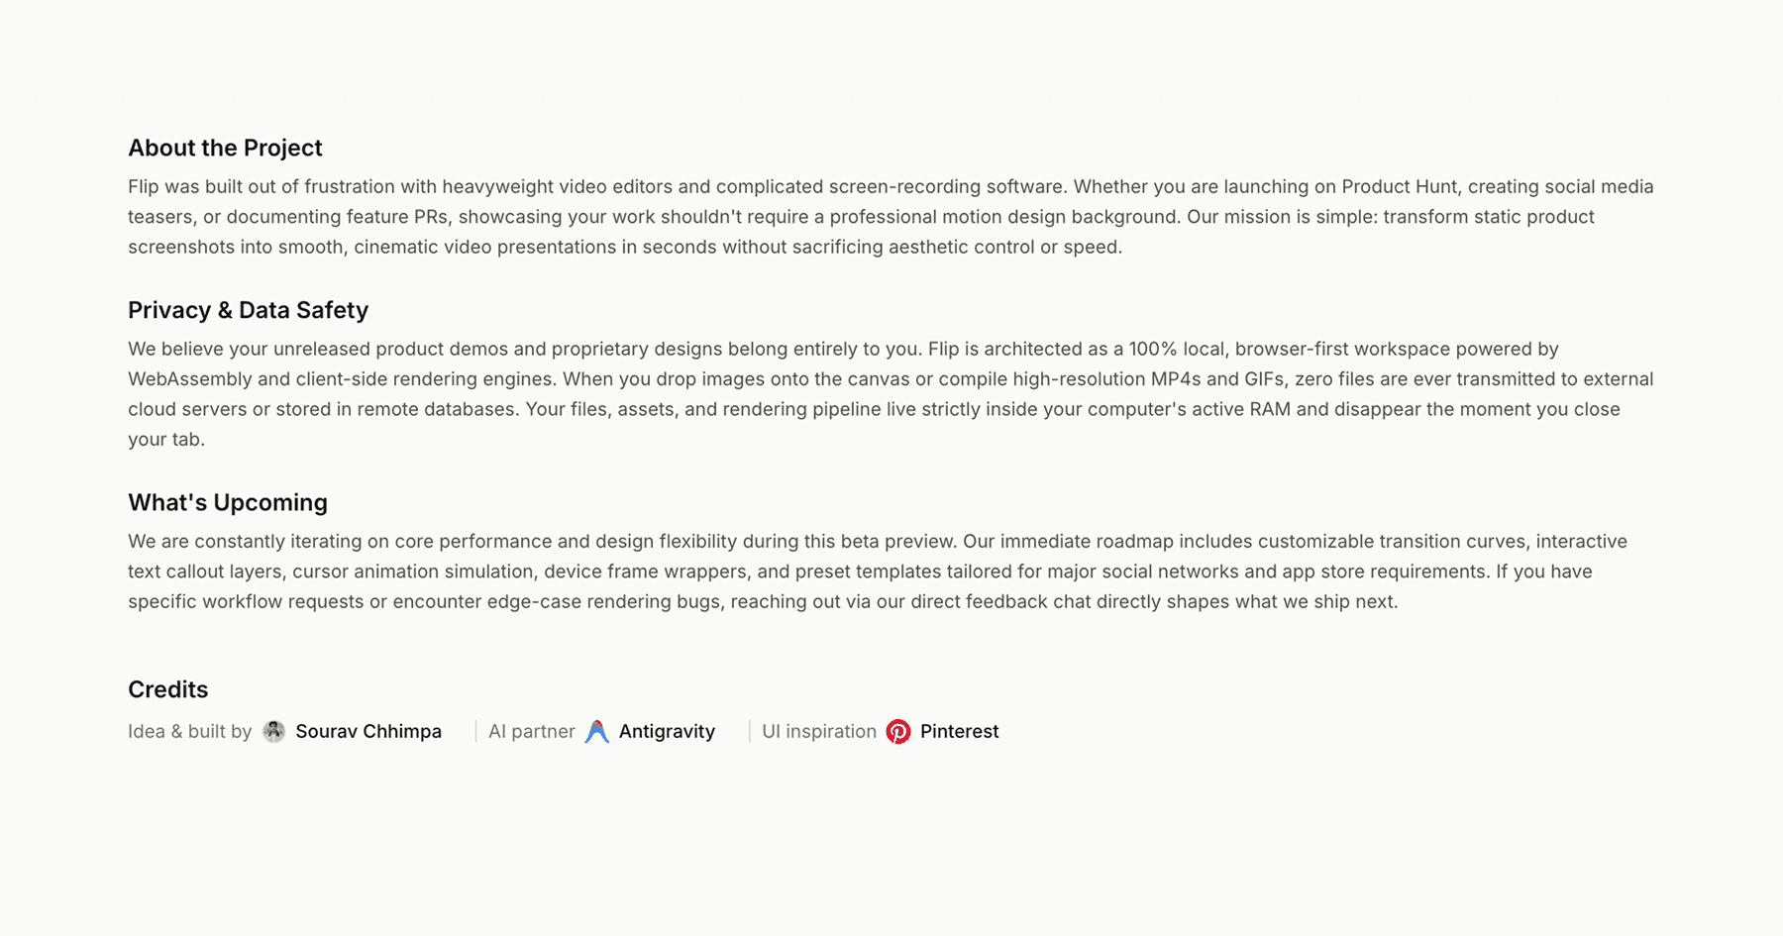Screen dimensions: 1783x936
Task: Visit the Pinterest text link
Action: pyautogui.click(x=959, y=731)
